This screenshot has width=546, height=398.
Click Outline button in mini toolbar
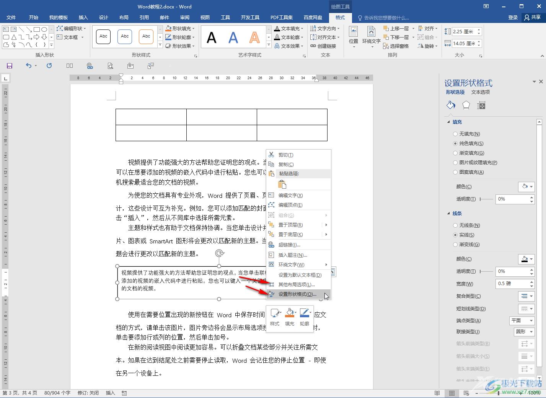click(x=305, y=317)
